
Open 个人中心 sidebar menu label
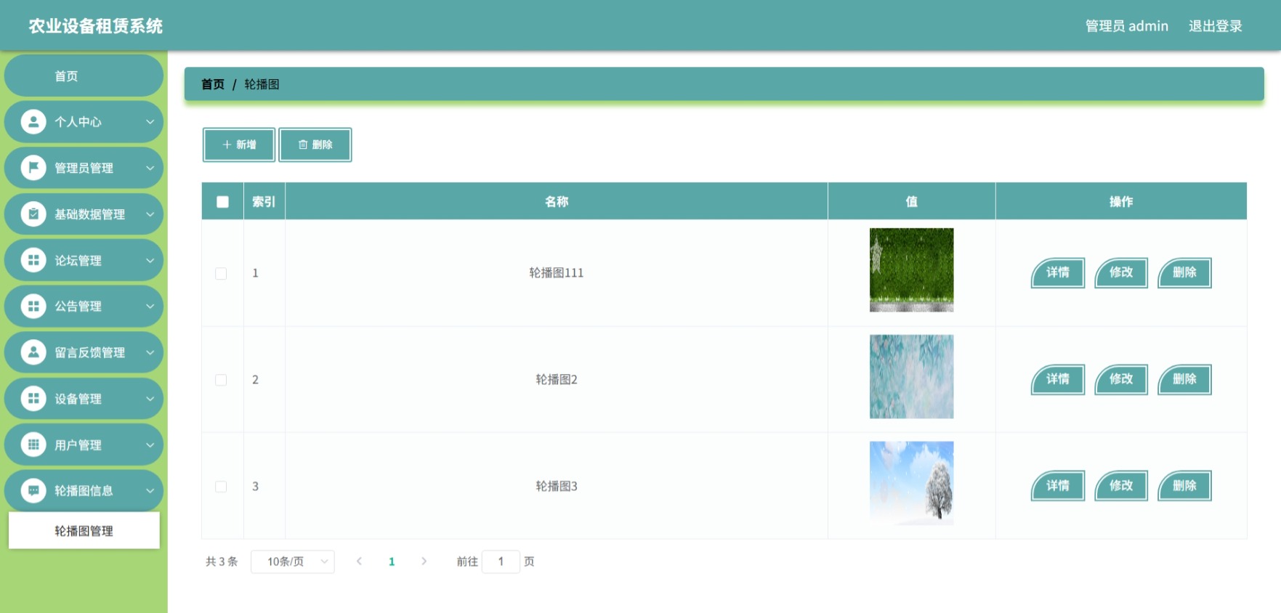(78, 122)
